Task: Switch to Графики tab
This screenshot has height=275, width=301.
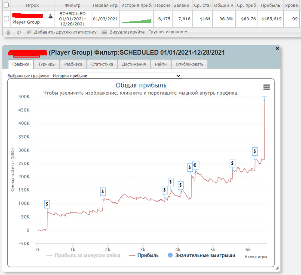Action: [x=21, y=64]
